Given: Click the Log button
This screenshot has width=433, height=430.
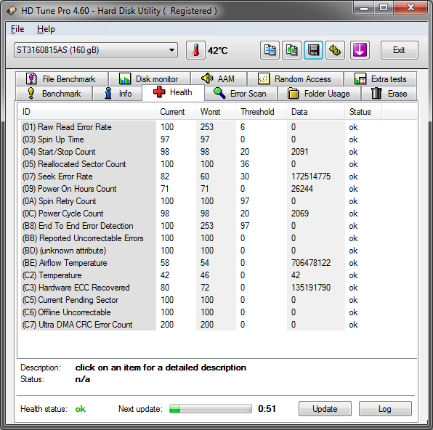Looking at the screenshot, I should (385, 409).
